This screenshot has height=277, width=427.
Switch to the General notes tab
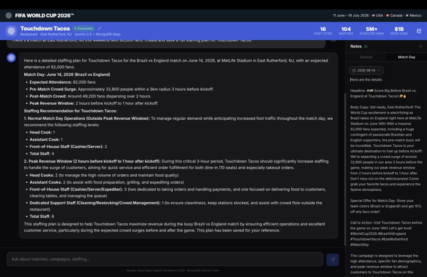click(x=366, y=57)
